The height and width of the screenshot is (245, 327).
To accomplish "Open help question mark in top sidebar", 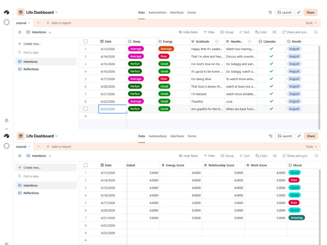I will 7,121.
